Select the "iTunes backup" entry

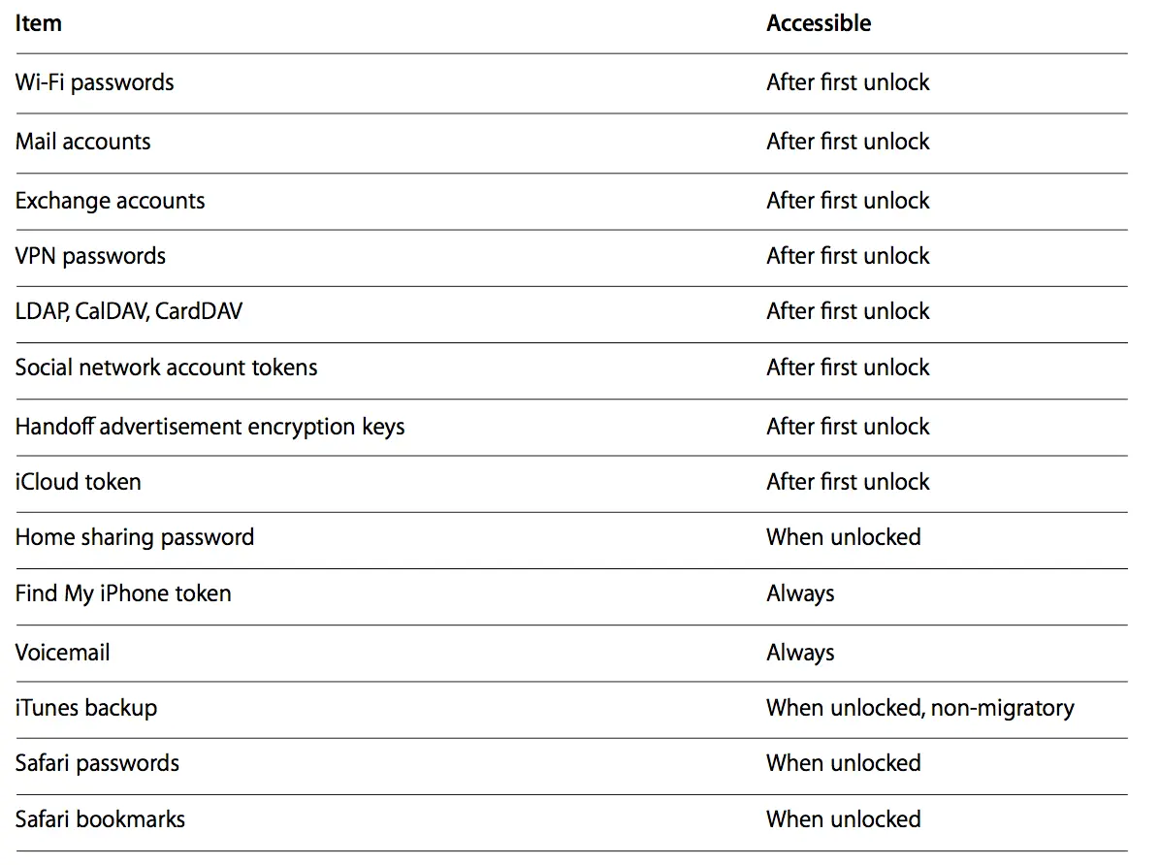click(86, 708)
